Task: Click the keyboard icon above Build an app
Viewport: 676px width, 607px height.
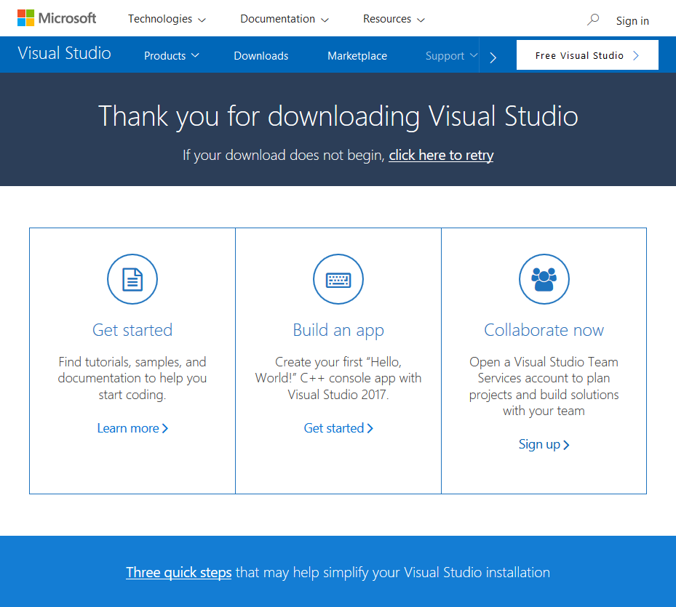Action: coord(338,279)
